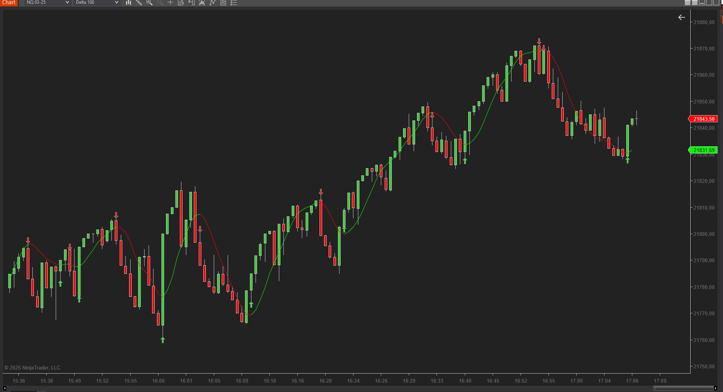Viewport: 723px width, 392px height.
Task: Activate the zoom in magnifier tool
Action: pyautogui.click(x=149, y=3)
